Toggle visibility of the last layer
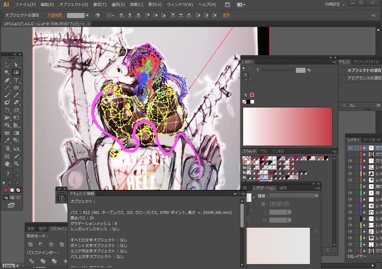The width and height of the screenshot is (382, 269). [350, 250]
